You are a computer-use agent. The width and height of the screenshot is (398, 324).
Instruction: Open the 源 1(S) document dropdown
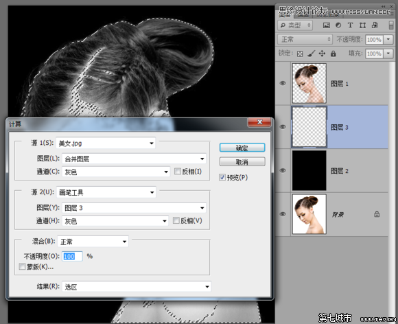pos(106,143)
